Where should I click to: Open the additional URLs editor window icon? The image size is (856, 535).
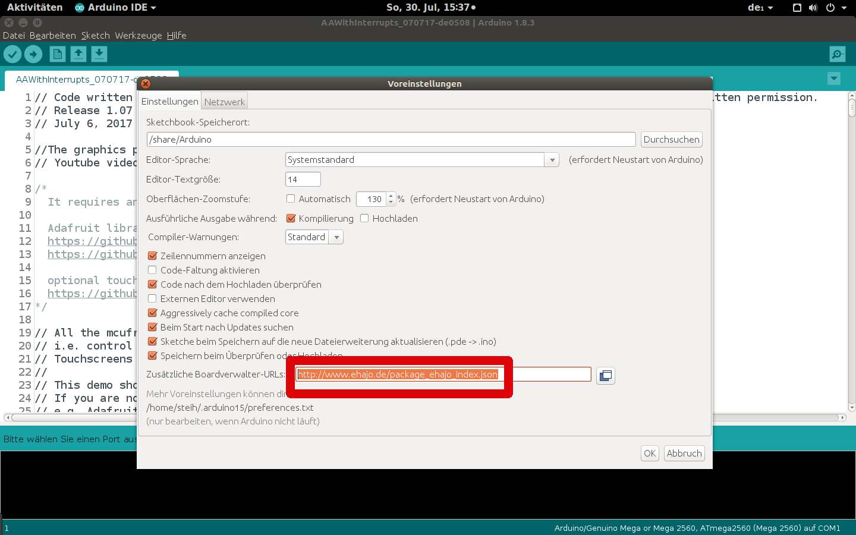[x=606, y=375]
